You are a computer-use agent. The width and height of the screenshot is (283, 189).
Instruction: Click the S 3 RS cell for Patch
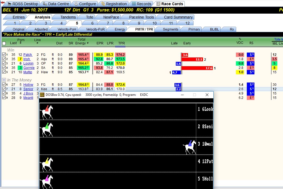[x=251, y=54]
